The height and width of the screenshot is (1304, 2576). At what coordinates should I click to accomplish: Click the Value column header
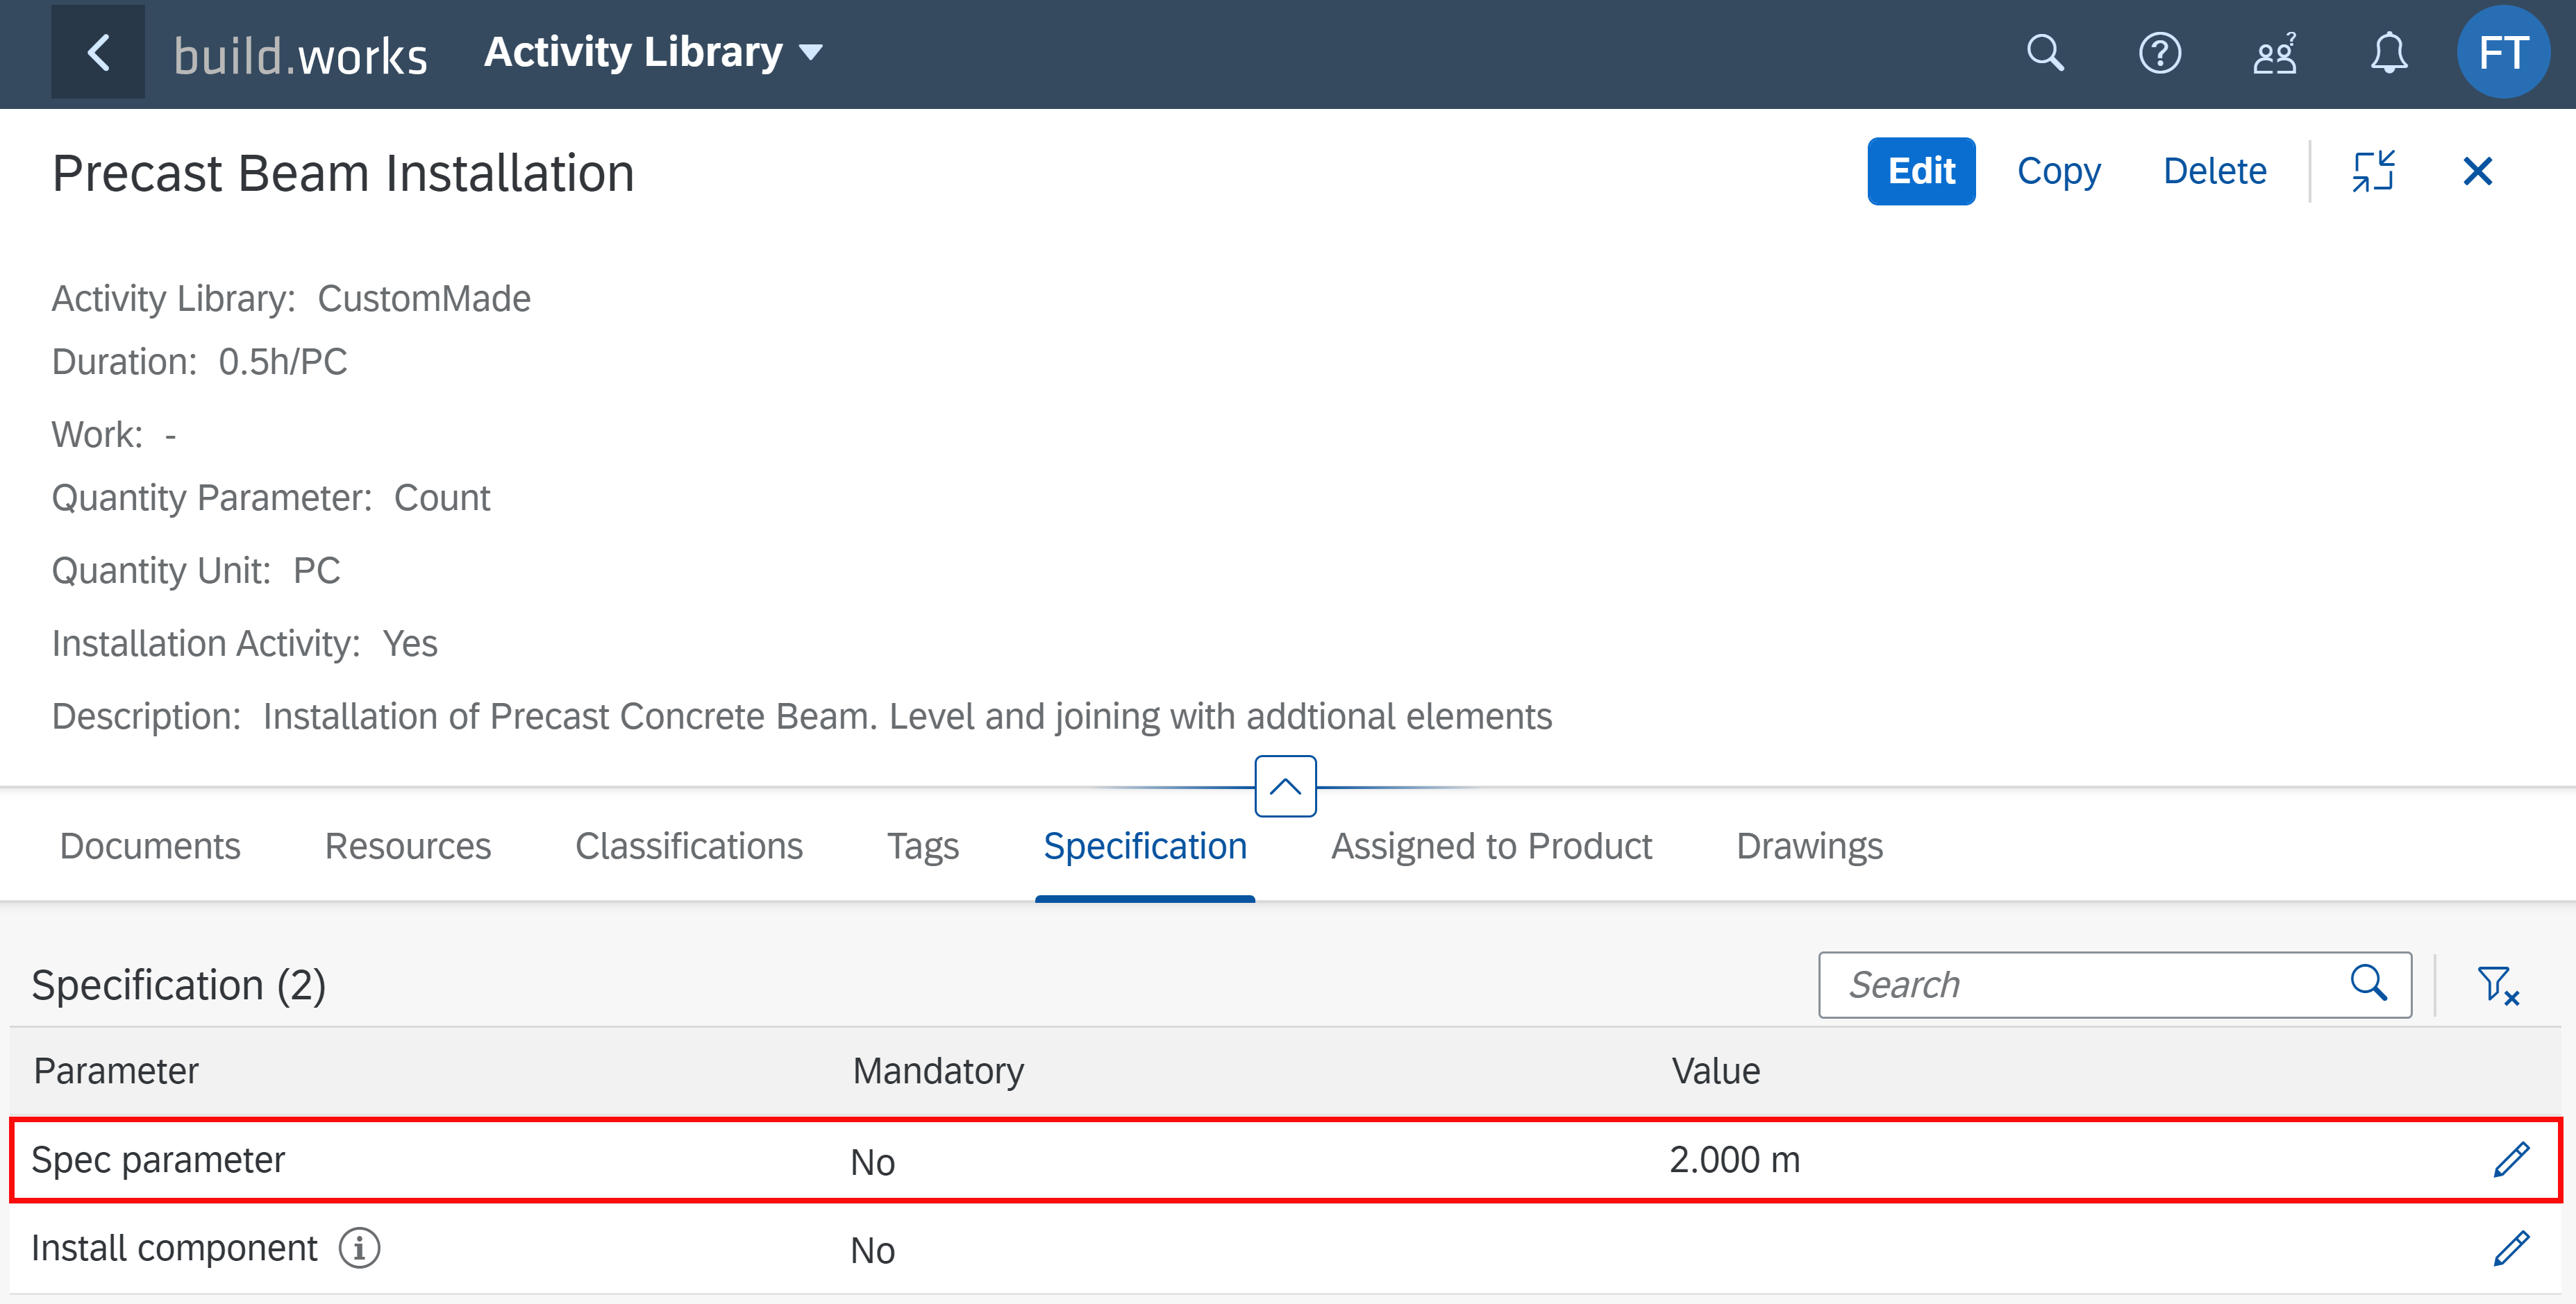tap(1716, 1072)
